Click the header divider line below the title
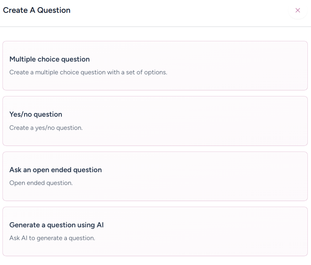 [x=155, y=27]
